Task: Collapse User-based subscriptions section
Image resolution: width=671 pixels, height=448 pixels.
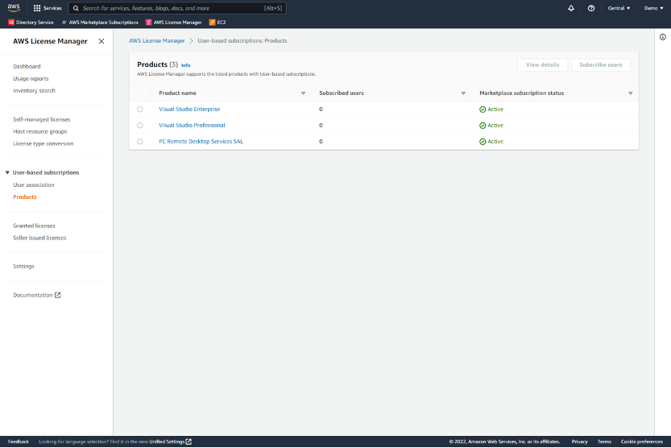Action: point(7,172)
